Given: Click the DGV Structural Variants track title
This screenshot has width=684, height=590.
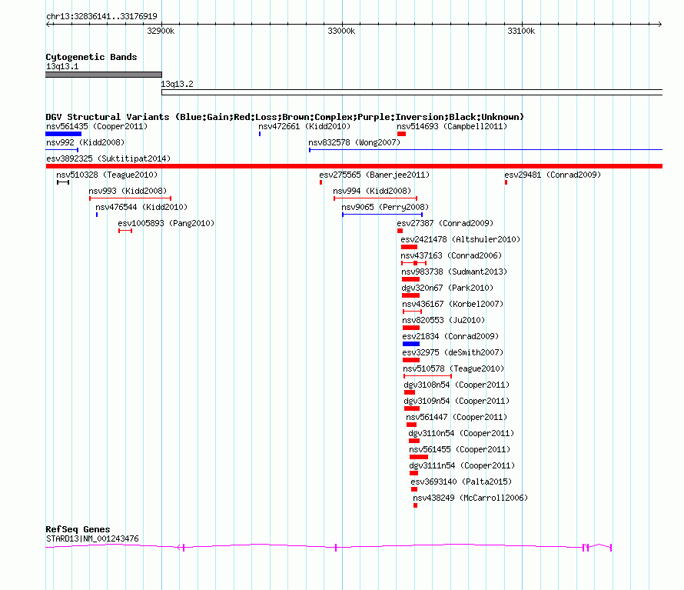Looking at the screenshot, I should point(285,117).
